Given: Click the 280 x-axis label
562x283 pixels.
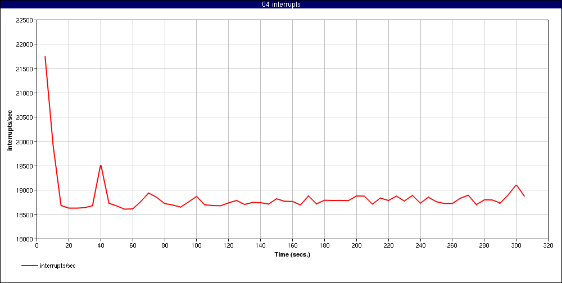Looking at the screenshot, I should click(484, 246).
